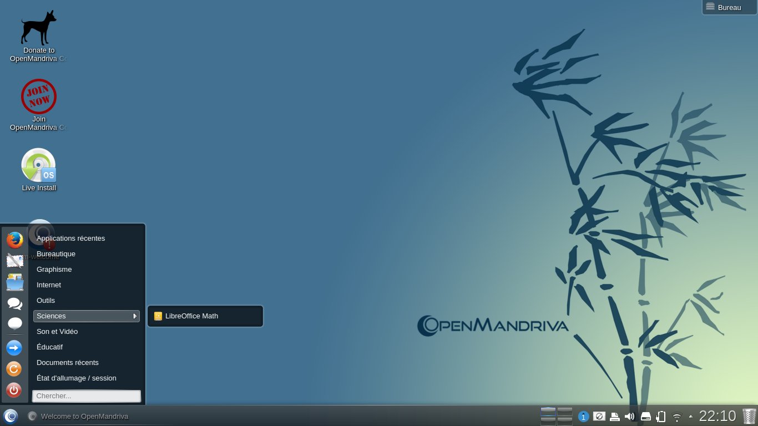Open the Son et Vidéo category
Image resolution: width=758 pixels, height=426 pixels.
click(86, 331)
